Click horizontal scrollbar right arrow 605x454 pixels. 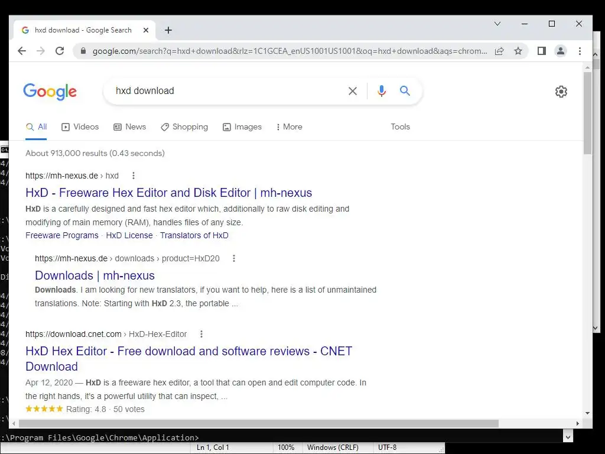[578, 423]
